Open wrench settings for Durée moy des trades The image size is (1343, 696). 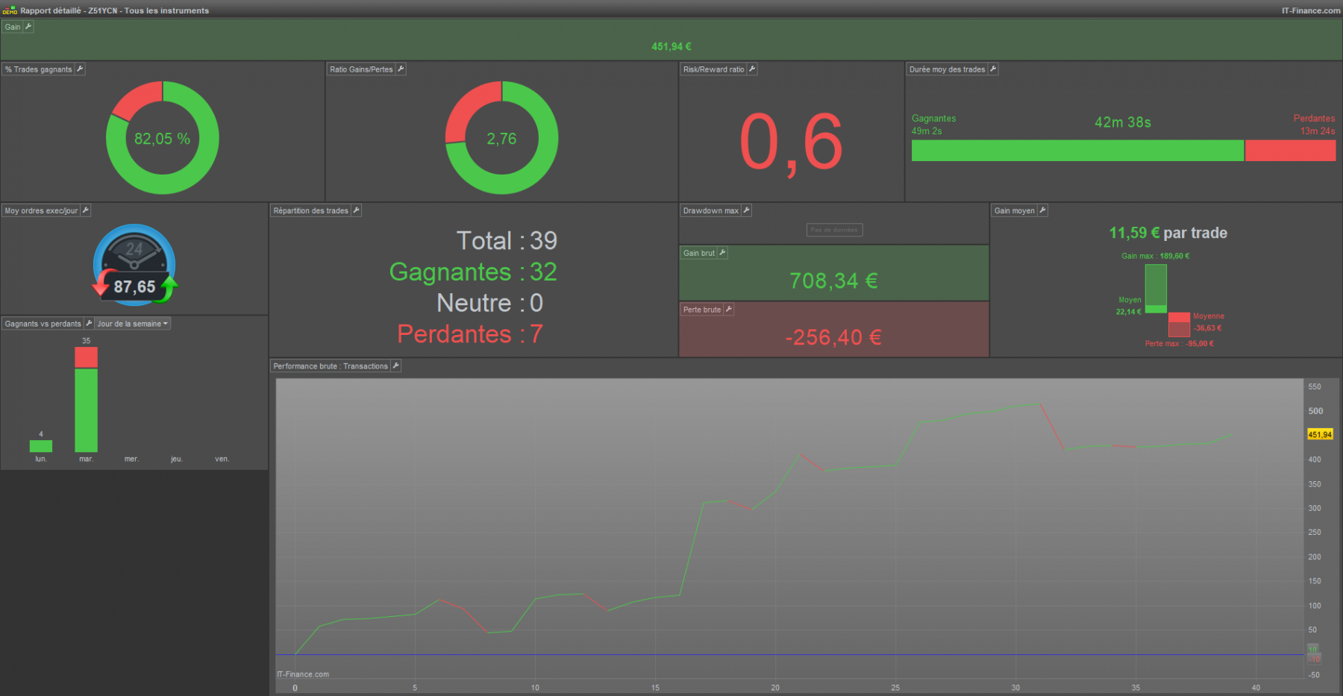993,69
